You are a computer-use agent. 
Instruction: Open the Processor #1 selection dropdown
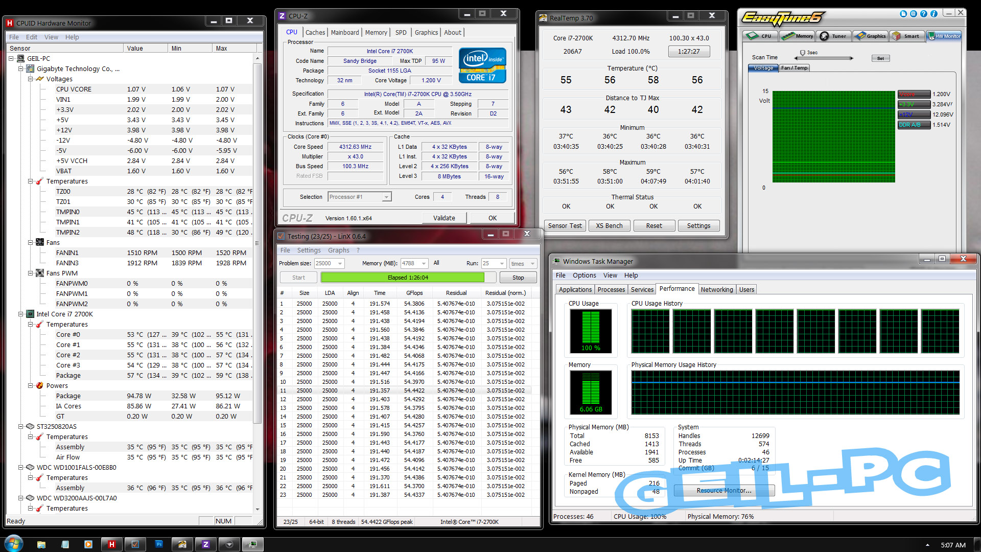(x=386, y=197)
